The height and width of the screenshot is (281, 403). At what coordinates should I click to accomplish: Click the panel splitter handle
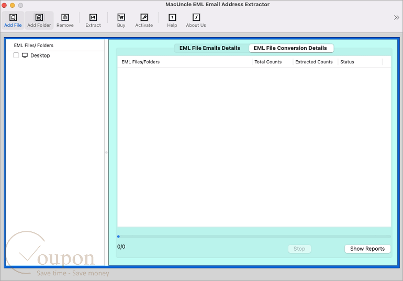[x=106, y=152]
